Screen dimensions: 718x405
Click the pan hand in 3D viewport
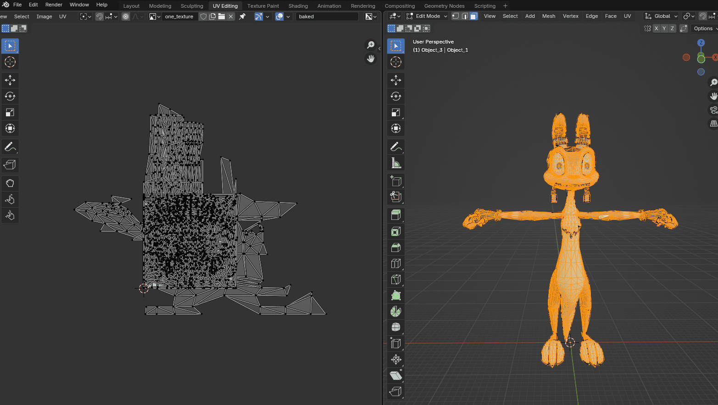(713, 96)
